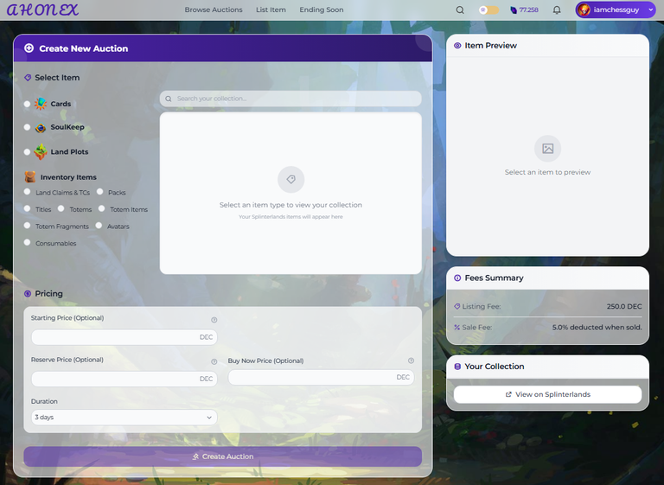Select the SoulKeep radio button
Screen dimensions: 664x485
[27, 127]
